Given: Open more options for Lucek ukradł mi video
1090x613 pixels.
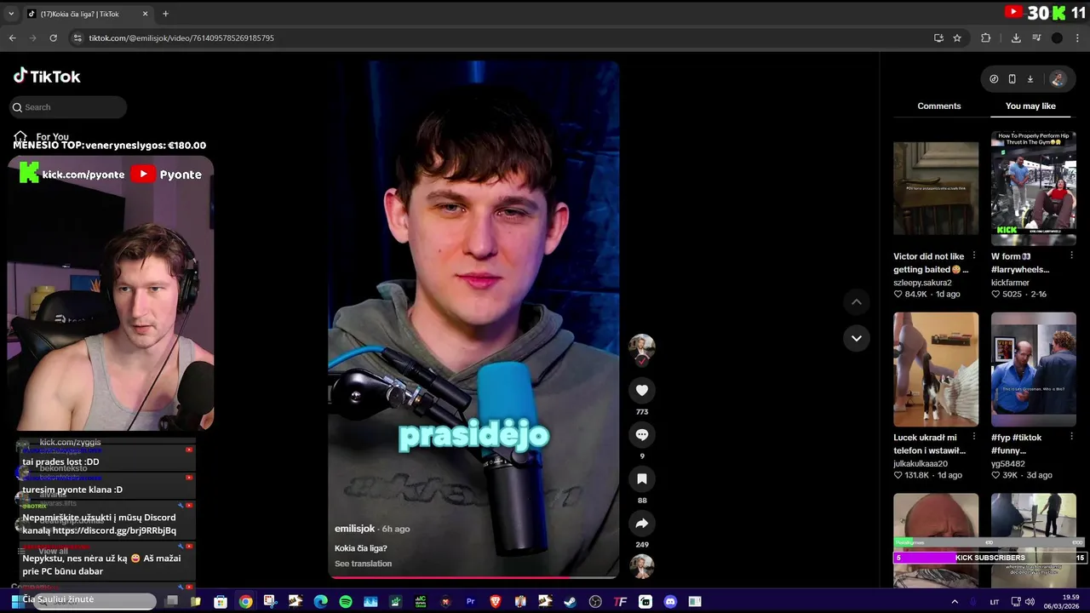Looking at the screenshot, I should [x=974, y=437].
